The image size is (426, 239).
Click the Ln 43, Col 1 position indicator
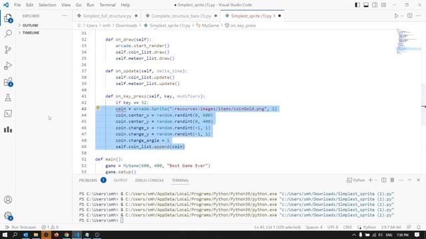pyautogui.click(x=278, y=227)
